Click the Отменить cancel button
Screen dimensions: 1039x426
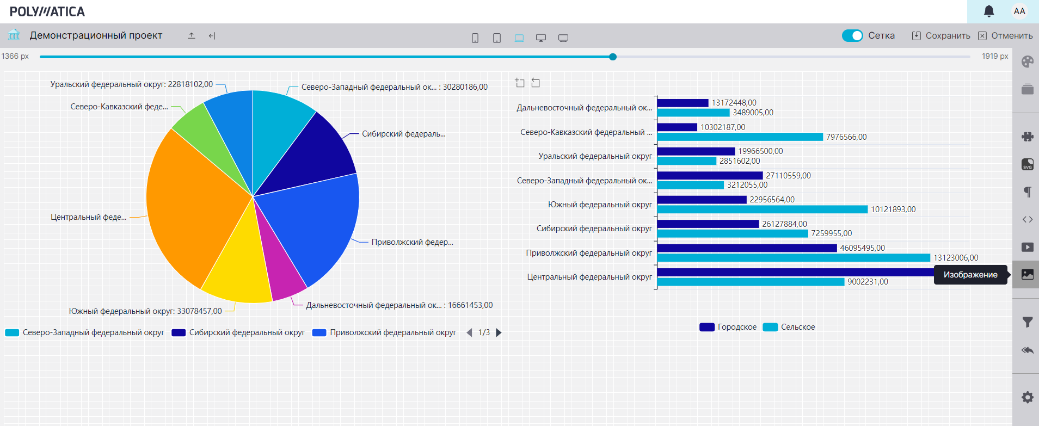coord(1005,35)
